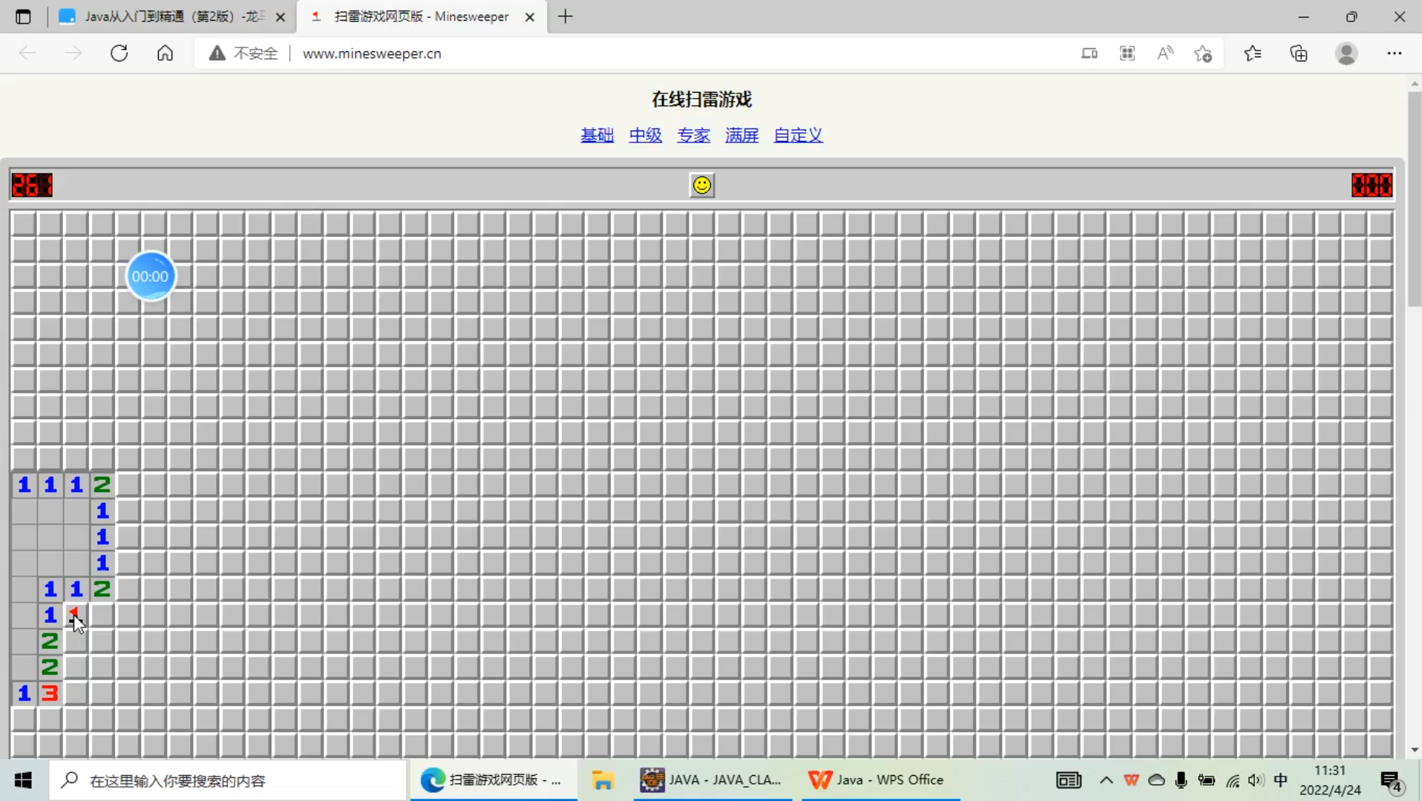Toggle the 中 input method indicator
1422x801 pixels.
point(1280,780)
